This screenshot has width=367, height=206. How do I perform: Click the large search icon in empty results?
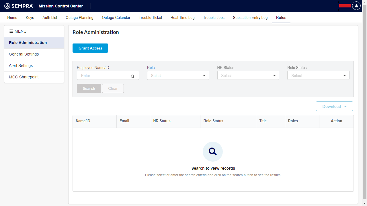point(212,152)
